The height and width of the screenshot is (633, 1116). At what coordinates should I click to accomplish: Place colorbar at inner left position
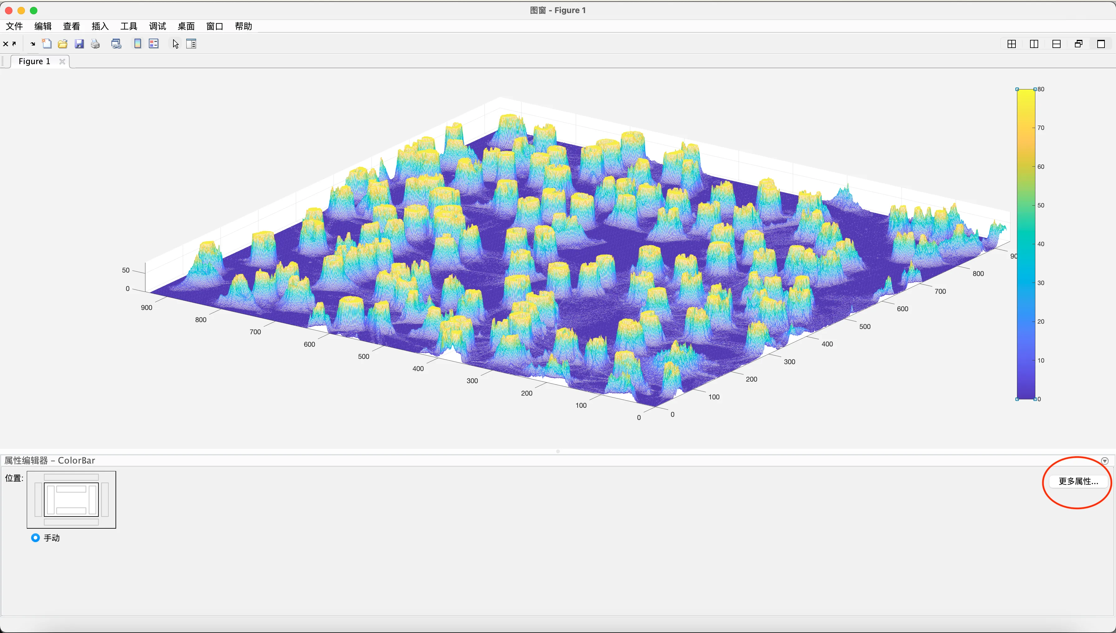[x=50, y=500]
